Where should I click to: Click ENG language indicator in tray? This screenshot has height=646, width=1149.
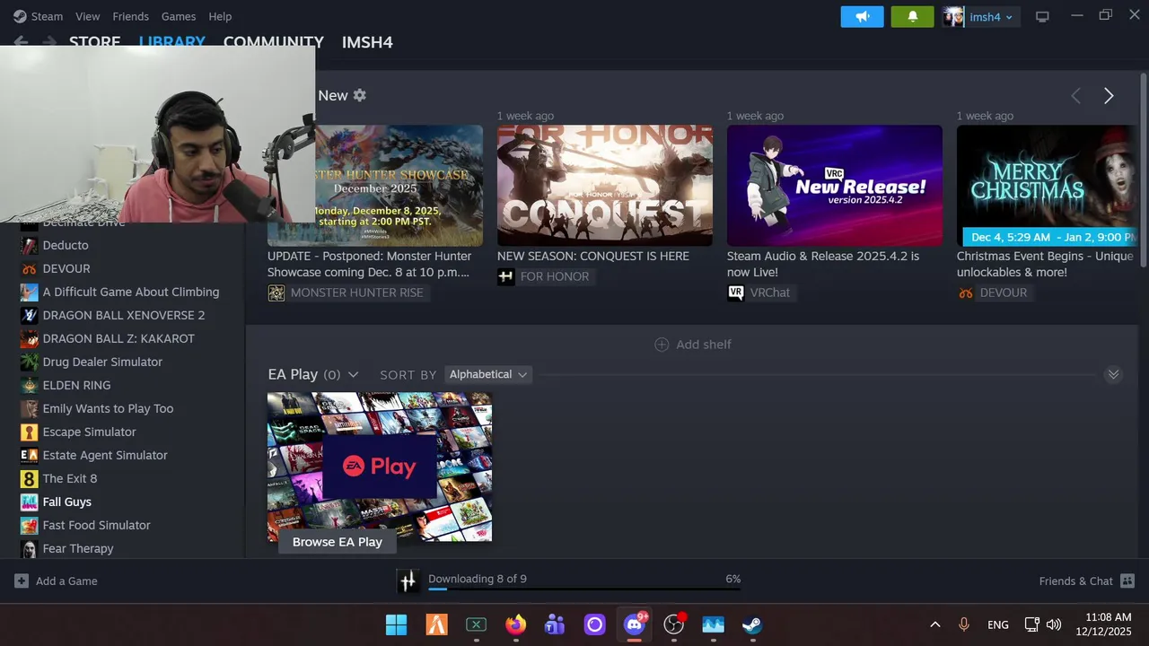[x=997, y=624]
